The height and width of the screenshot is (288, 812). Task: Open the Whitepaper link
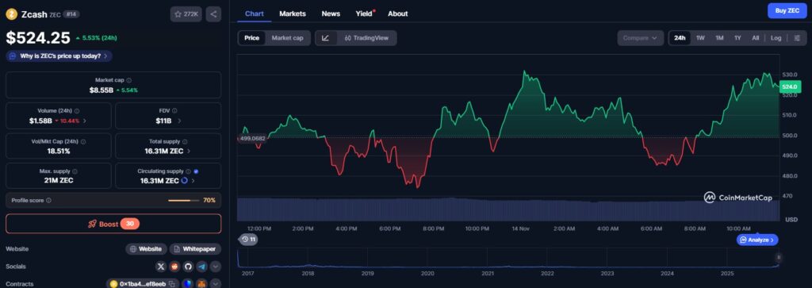(x=195, y=249)
